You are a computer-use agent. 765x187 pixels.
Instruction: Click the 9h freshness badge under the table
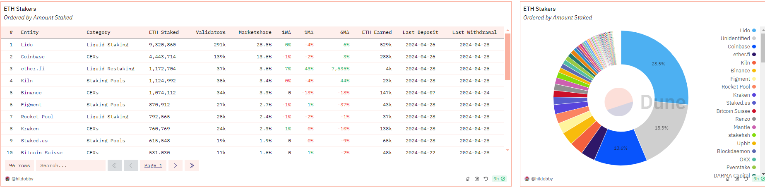coord(499,179)
